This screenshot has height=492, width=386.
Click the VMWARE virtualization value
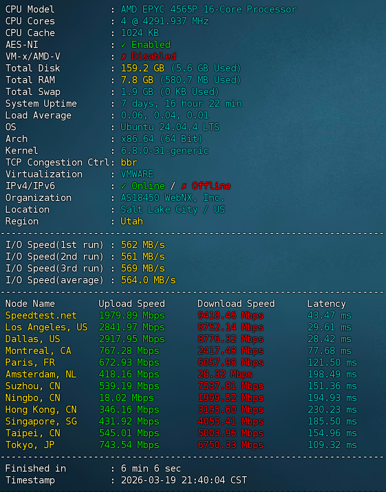pos(137,174)
